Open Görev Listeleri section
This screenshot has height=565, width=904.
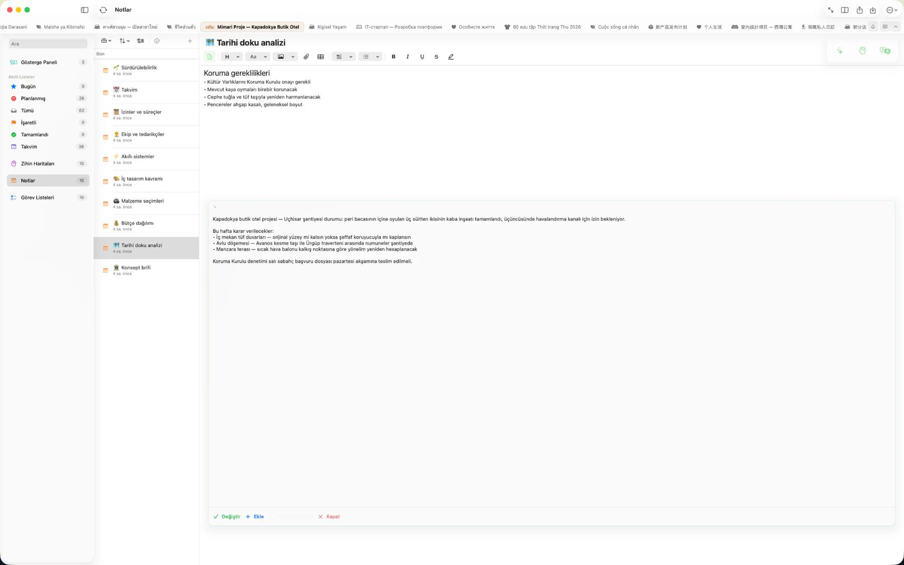pos(48,197)
